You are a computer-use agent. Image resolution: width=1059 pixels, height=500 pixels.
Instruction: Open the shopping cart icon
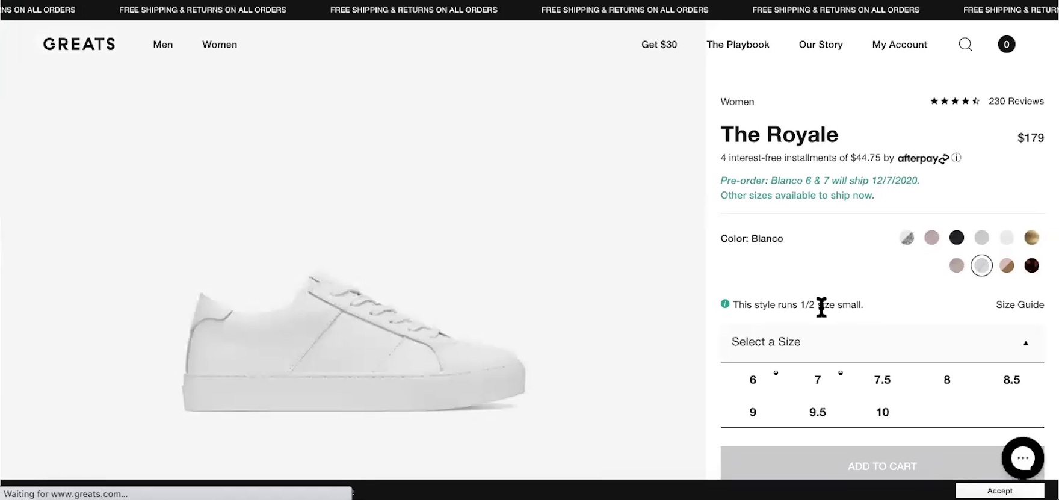1006,45
